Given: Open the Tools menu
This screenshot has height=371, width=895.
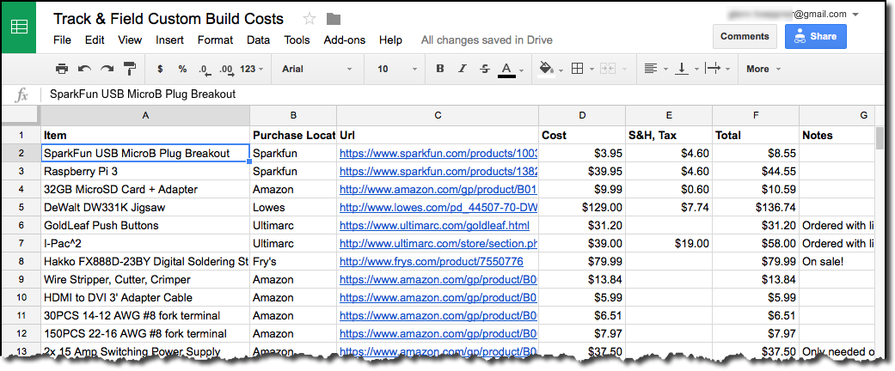Looking at the screenshot, I should [297, 40].
